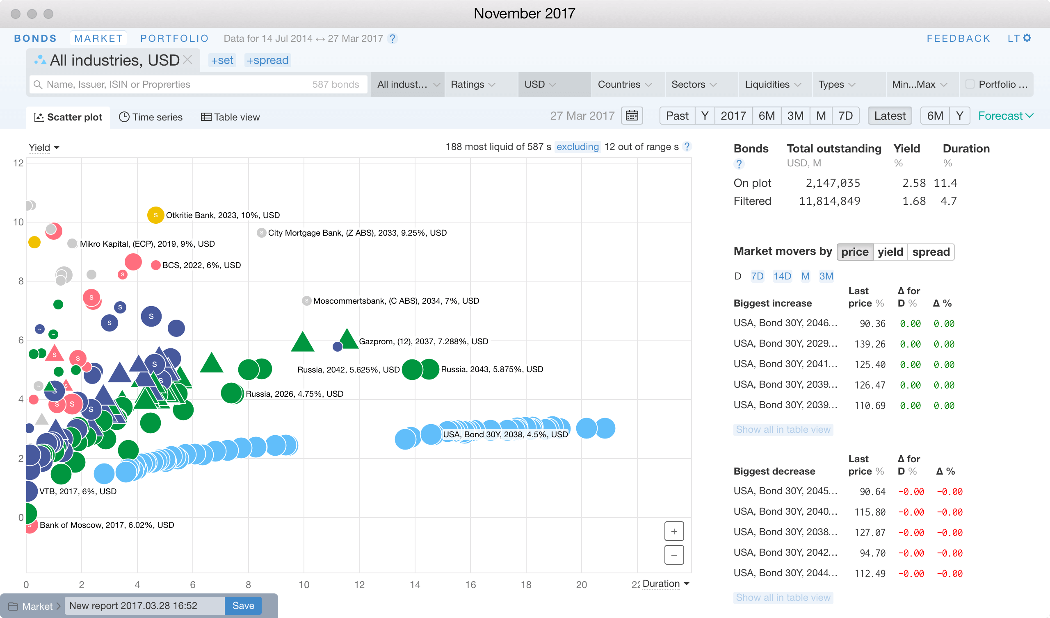1050x618 pixels.
Task: Click the settings gear next to LT
Action: click(1027, 38)
